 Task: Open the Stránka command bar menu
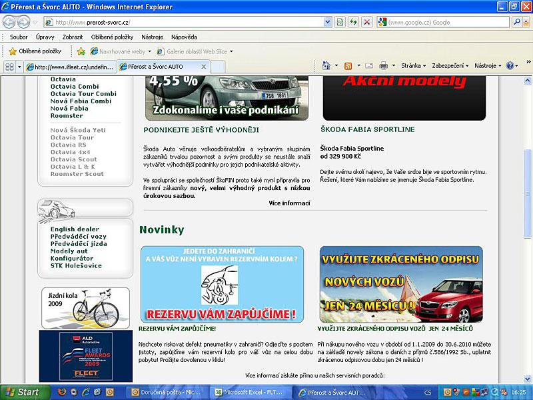413,65
